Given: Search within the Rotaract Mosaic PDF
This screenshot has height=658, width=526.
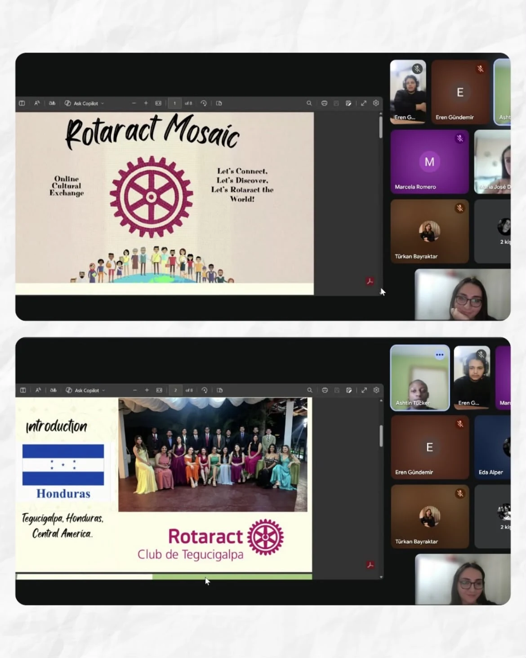Looking at the screenshot, I should pos(309,103).
